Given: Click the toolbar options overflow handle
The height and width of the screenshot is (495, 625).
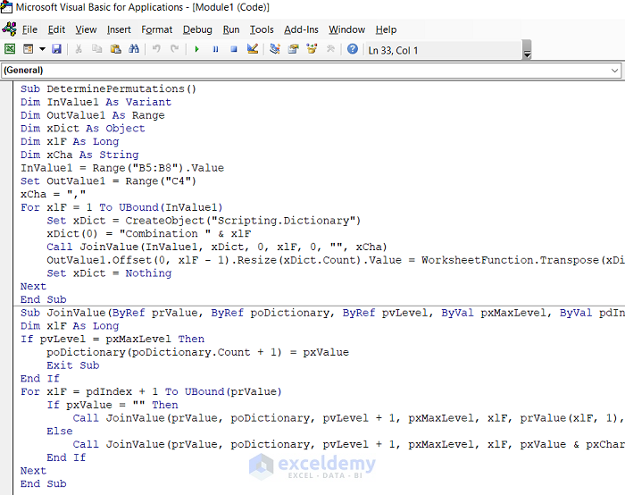Looking at the screenshot, I should 527,50.
